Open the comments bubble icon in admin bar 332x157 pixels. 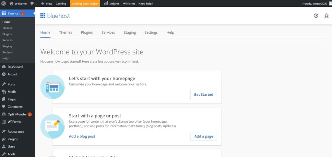32,3
